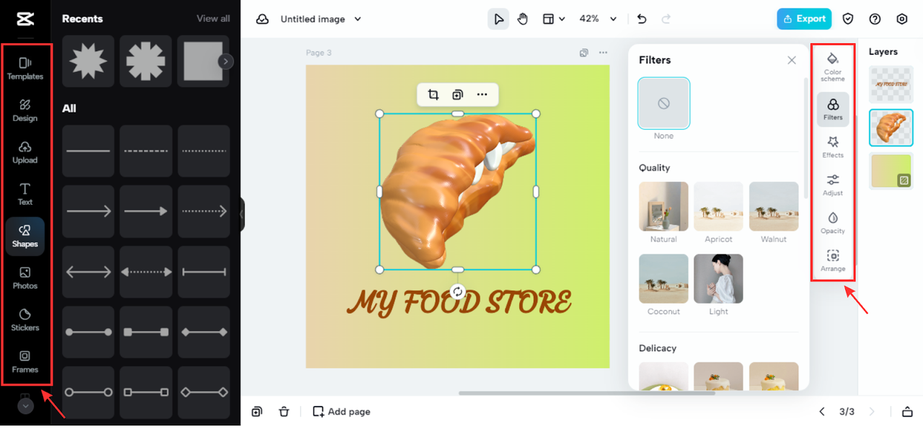Select the gradient background layer thumbnail

(x=891, y=171)
